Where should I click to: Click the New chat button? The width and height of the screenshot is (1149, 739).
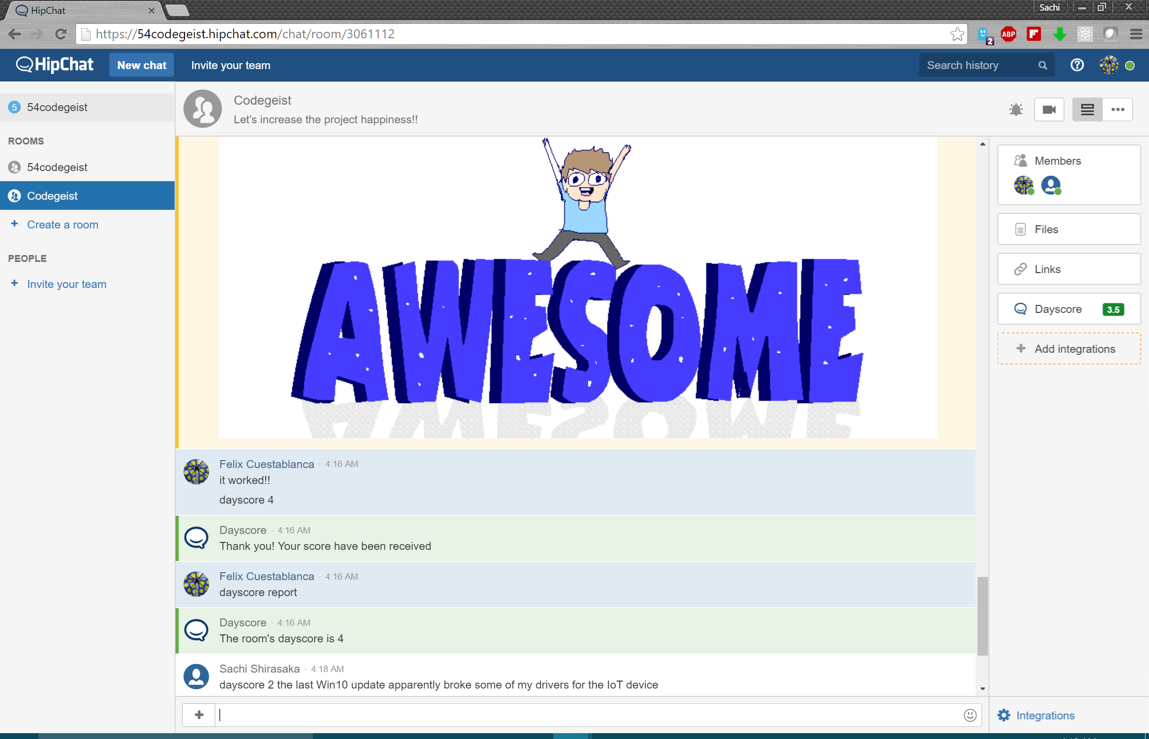141,65
